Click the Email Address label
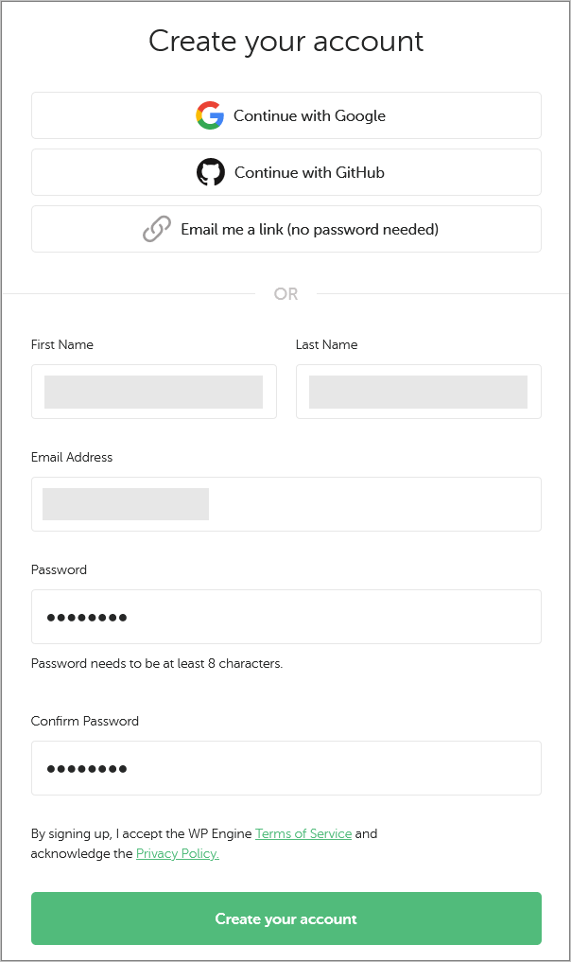This screenshot has height=962, width=571. pyautogui.click(x=72, y=457)
